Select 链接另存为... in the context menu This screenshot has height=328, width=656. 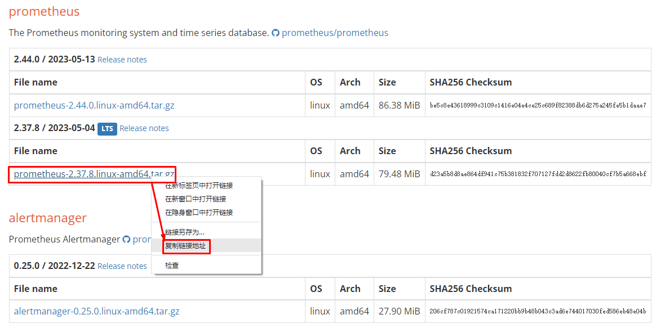207,232
